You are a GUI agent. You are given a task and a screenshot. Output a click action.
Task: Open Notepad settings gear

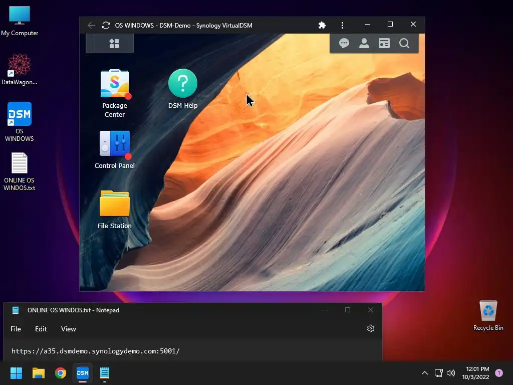(370, 328)
